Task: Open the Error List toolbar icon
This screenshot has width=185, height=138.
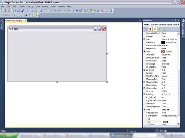Action: tap(106, 11)
